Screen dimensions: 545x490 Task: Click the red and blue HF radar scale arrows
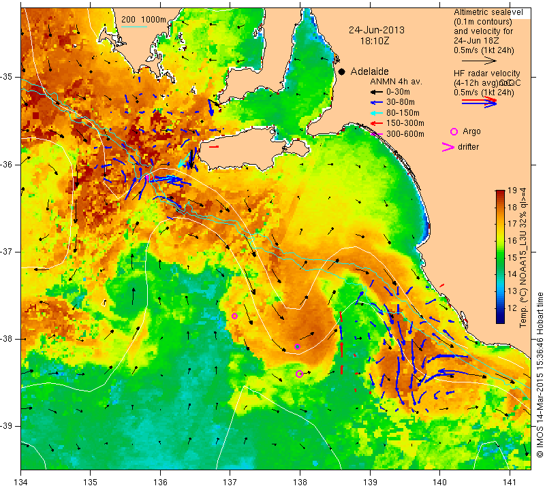click(x=479, y=101)
